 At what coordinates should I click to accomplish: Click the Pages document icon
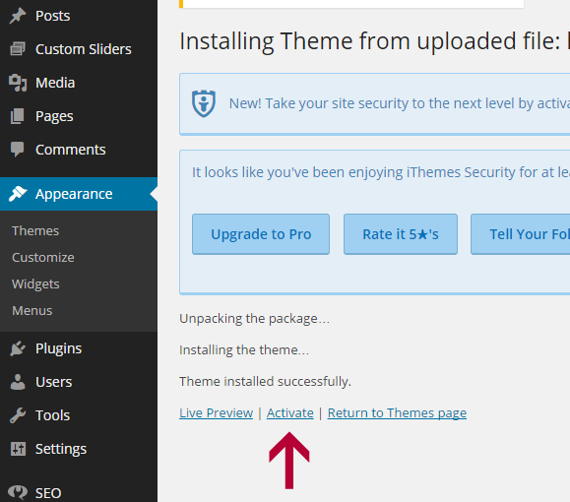pos(18,116)
